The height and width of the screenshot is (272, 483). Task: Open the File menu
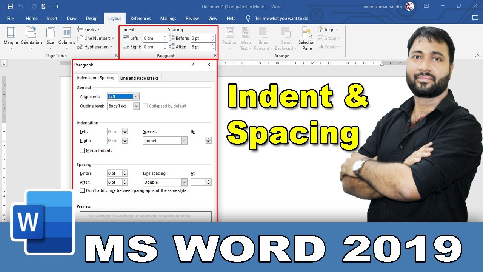(x=10, y=18)
